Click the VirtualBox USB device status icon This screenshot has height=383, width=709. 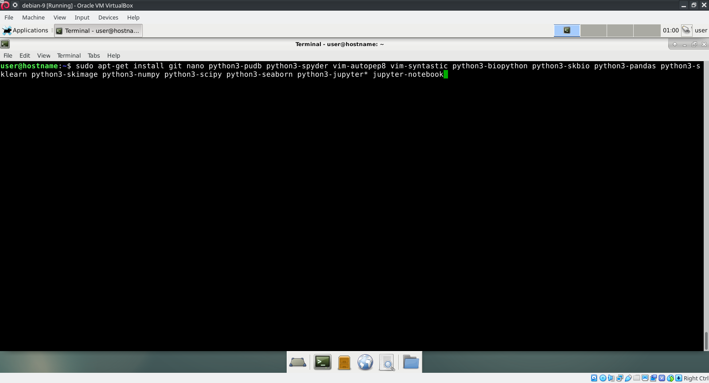click(628, 378)
